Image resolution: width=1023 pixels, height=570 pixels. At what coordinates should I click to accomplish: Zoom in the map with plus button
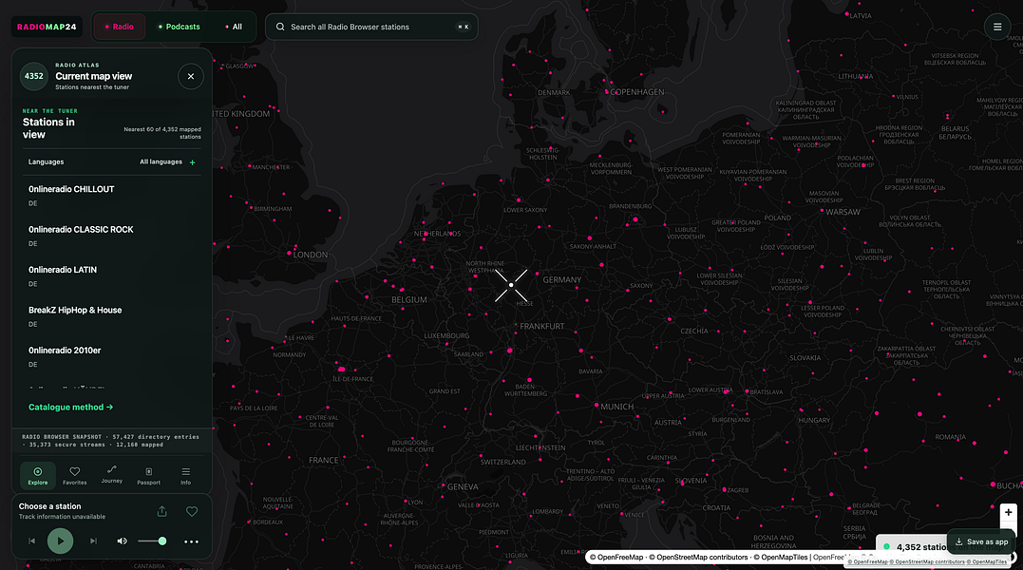[1008, 513]
